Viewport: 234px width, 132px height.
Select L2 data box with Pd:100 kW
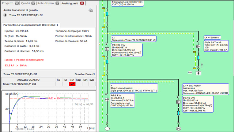point(127,50)
